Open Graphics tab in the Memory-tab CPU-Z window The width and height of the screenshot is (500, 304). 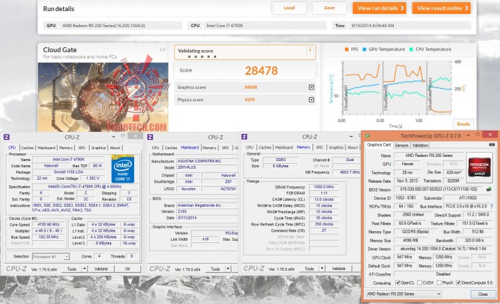pos(336,148)
